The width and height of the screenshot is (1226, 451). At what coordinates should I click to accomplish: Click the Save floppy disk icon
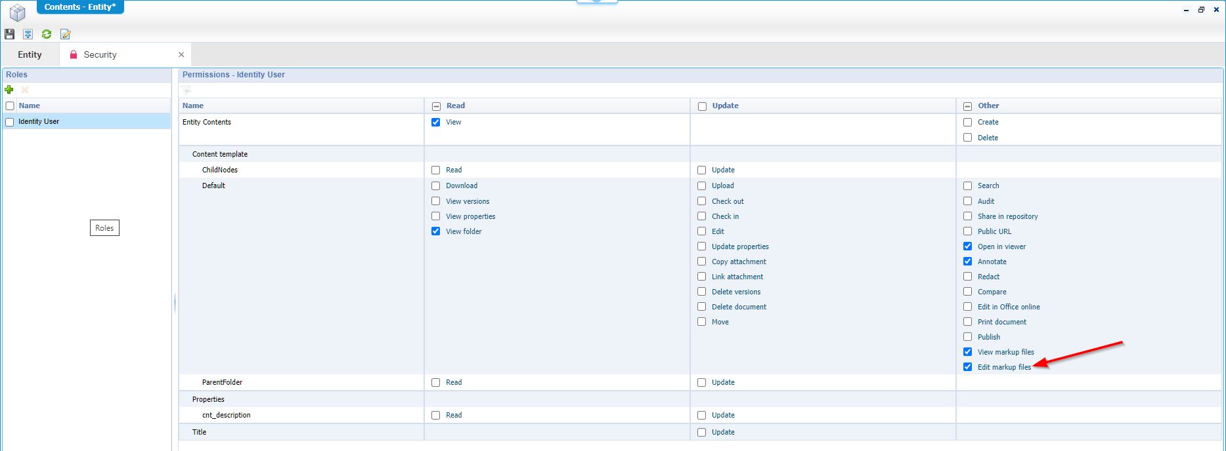pos(9,34)
